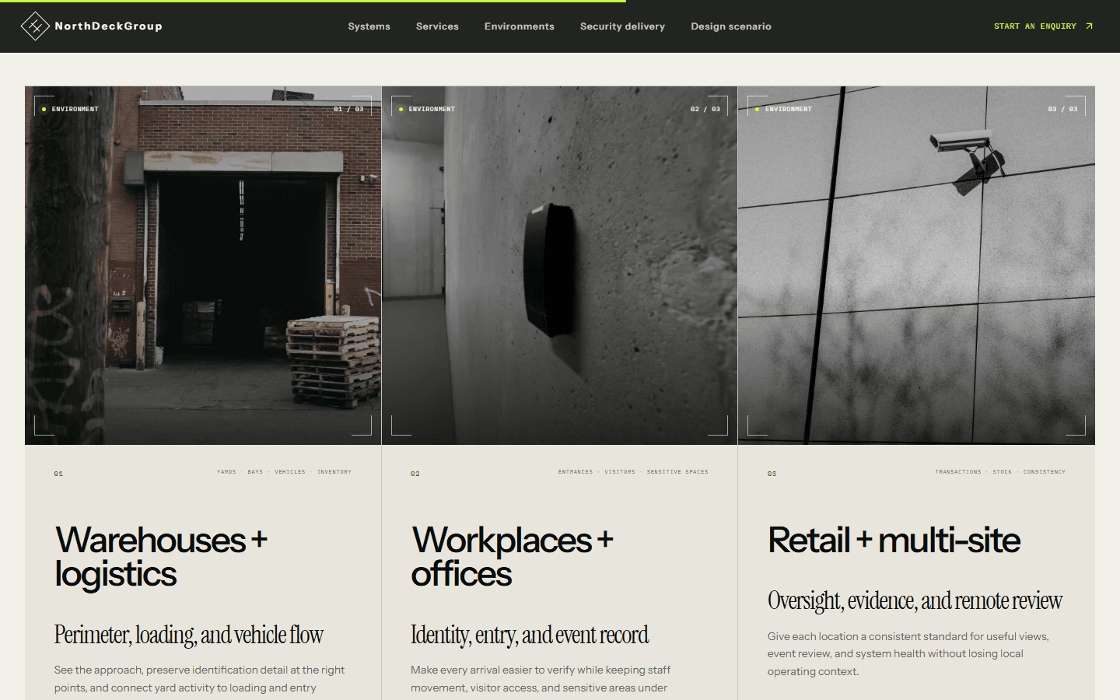Click the 'See the approach, preserve identification' paragraph
The width and height of the screenshot is (1120, 700).
[199, 679]
